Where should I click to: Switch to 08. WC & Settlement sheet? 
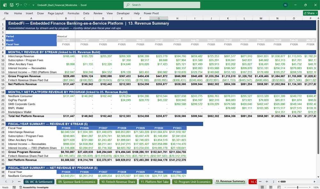(39, 182)
